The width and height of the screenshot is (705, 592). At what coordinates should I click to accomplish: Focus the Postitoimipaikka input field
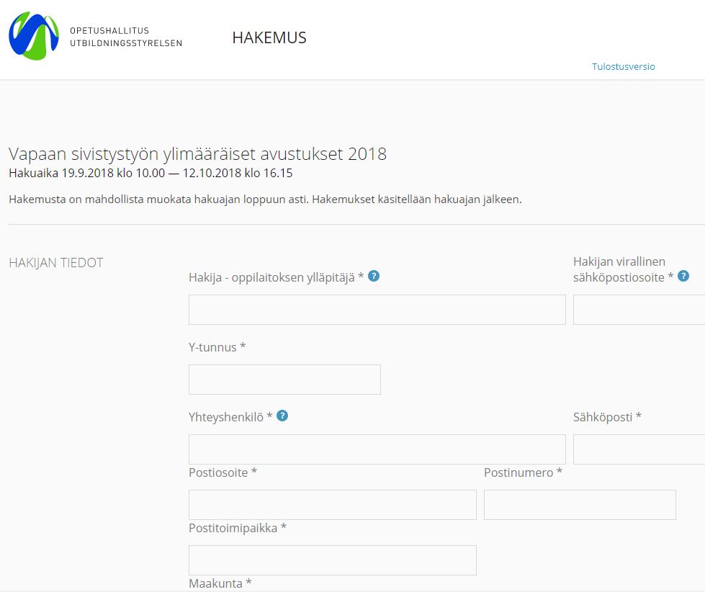click(332, 560)
